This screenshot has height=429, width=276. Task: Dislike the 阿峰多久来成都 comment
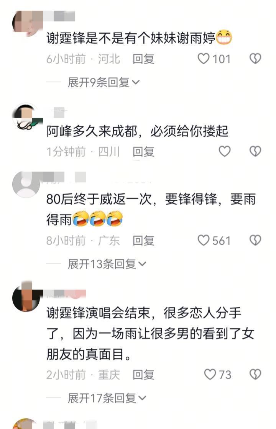255,151
